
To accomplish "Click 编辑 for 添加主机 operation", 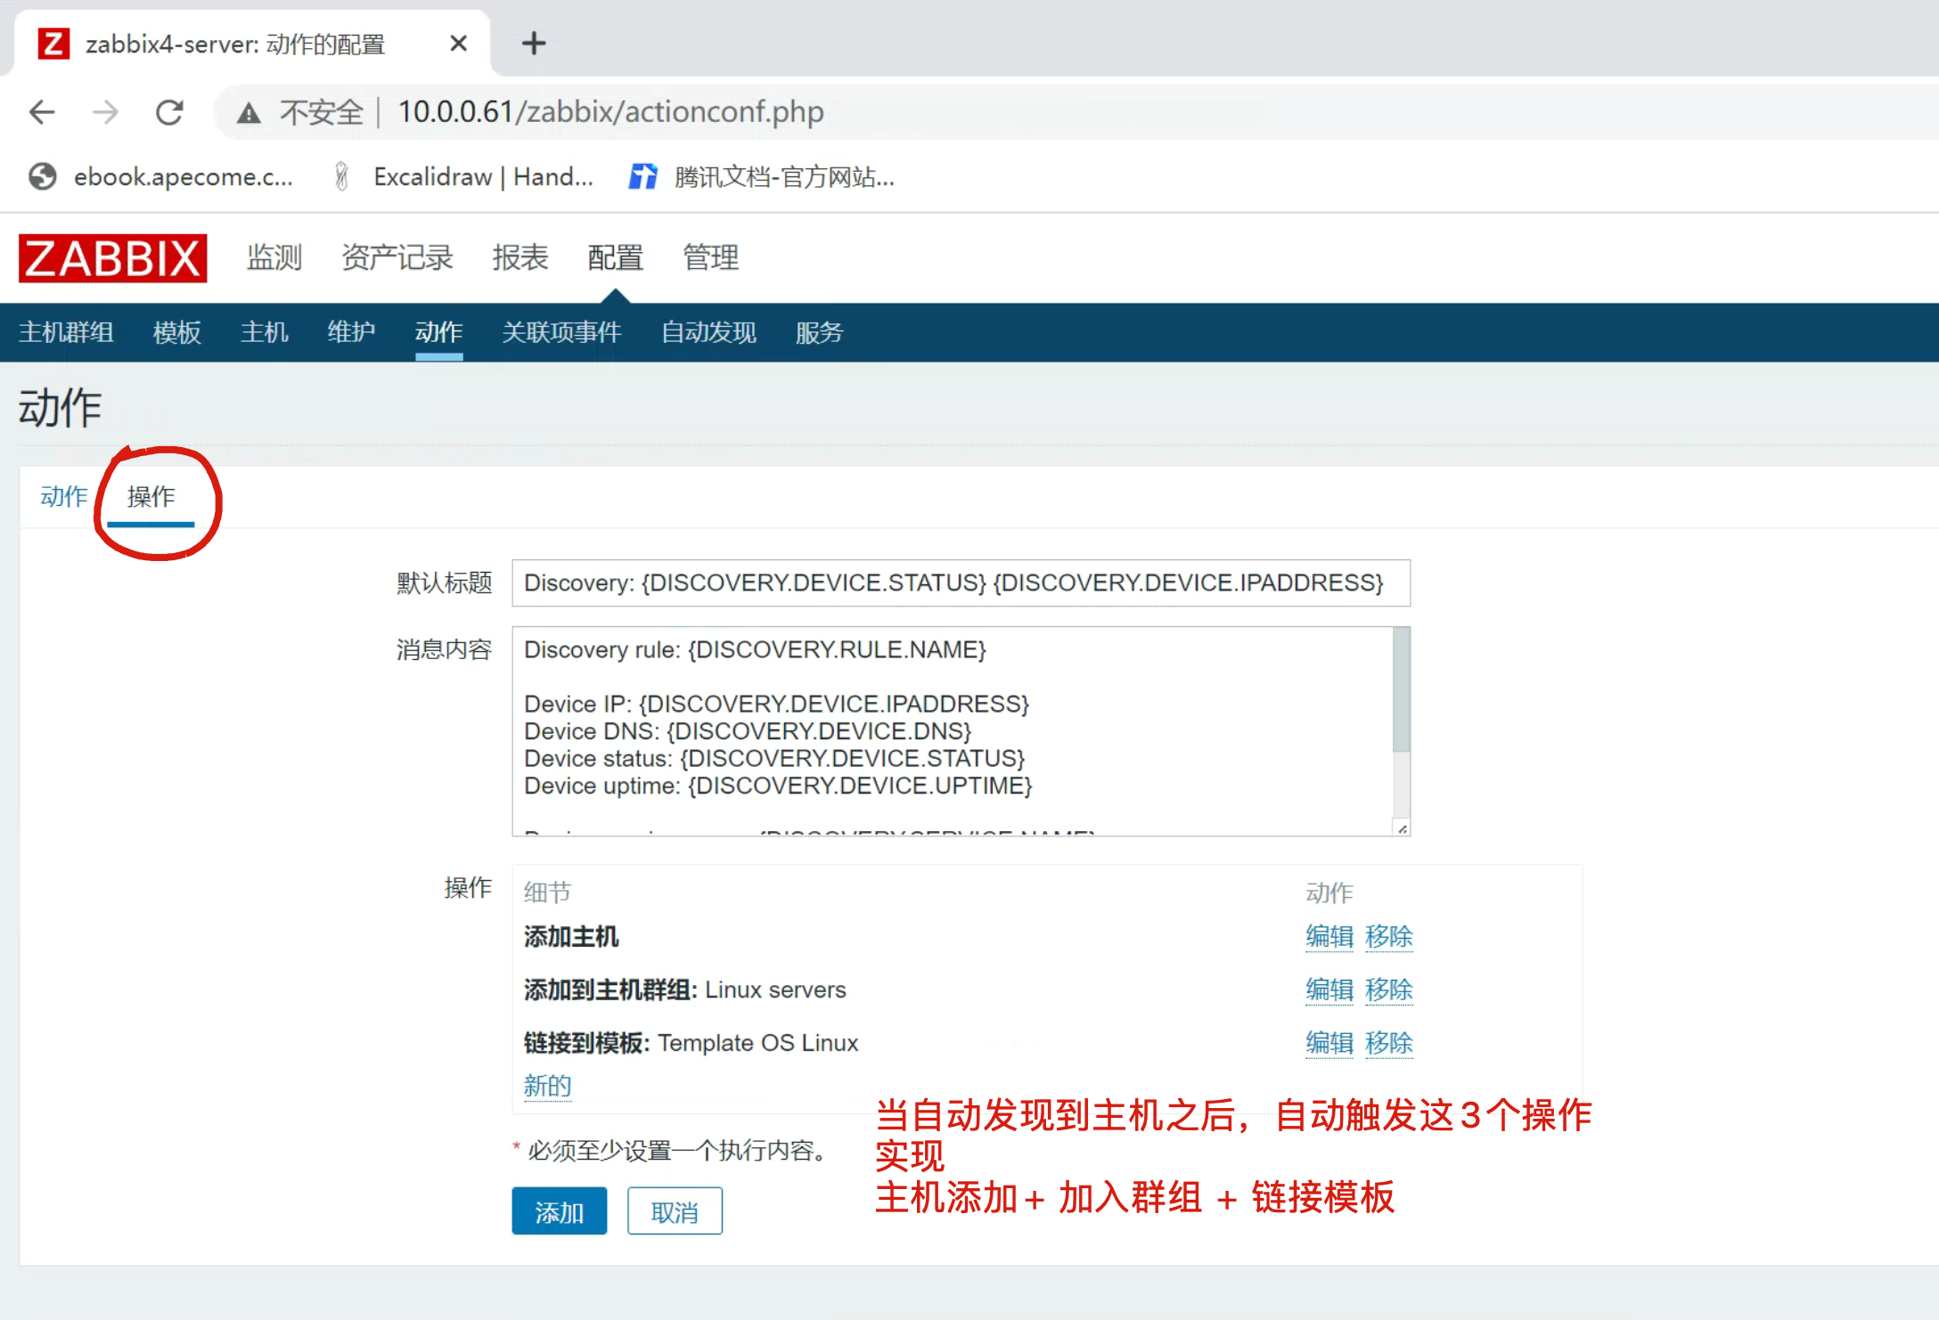I will pyautogui.click(x=1329, y=936).
